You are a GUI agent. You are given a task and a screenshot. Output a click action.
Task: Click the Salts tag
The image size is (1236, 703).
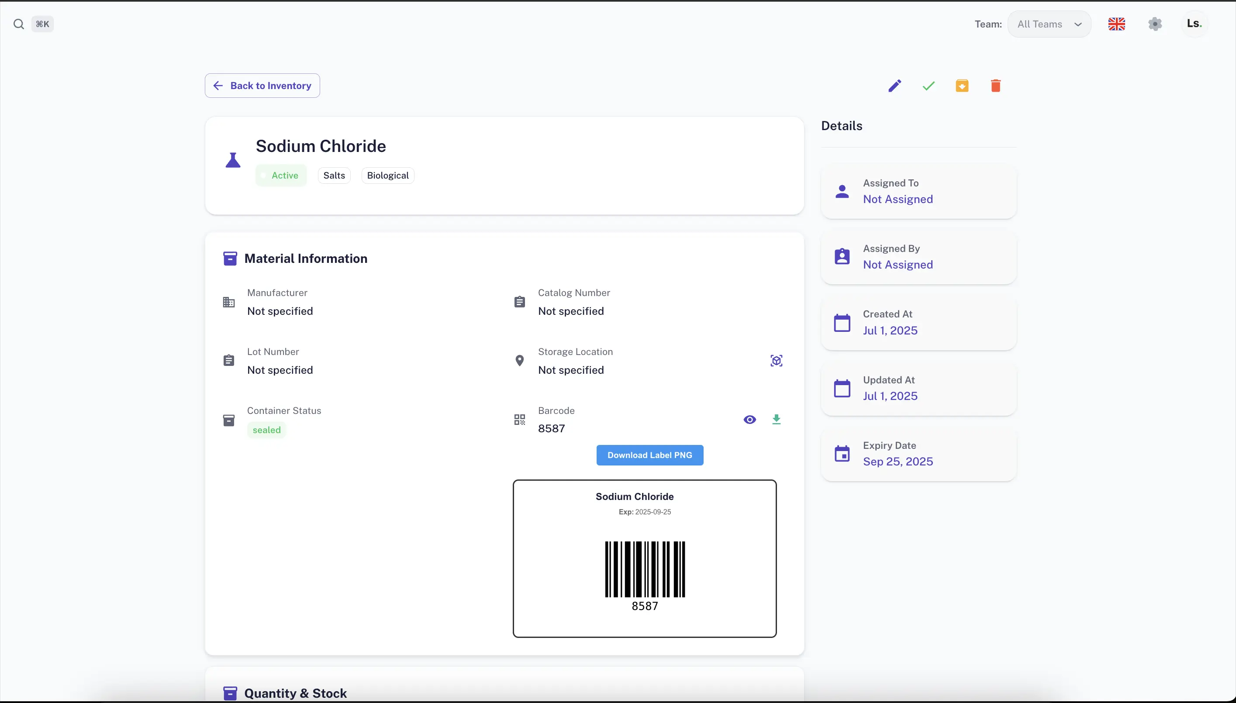click(x=334, y=175)
